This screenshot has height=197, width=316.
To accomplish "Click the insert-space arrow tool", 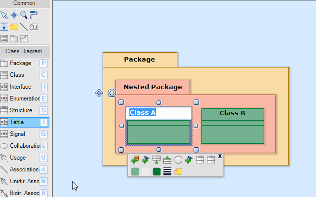I will tap(4, 27).
